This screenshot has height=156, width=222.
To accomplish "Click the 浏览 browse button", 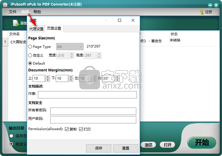I will tap(149, 145).
